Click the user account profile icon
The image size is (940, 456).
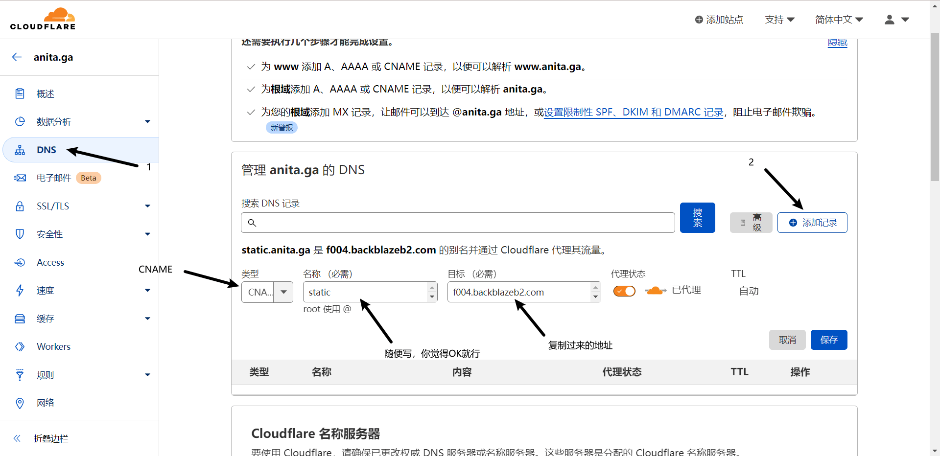[890, 20]
